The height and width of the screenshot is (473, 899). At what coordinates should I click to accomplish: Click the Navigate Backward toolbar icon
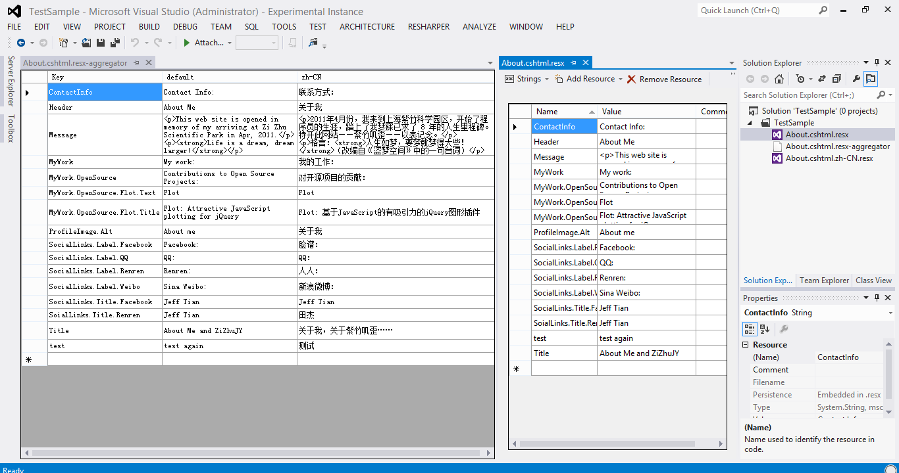[21, 43]
